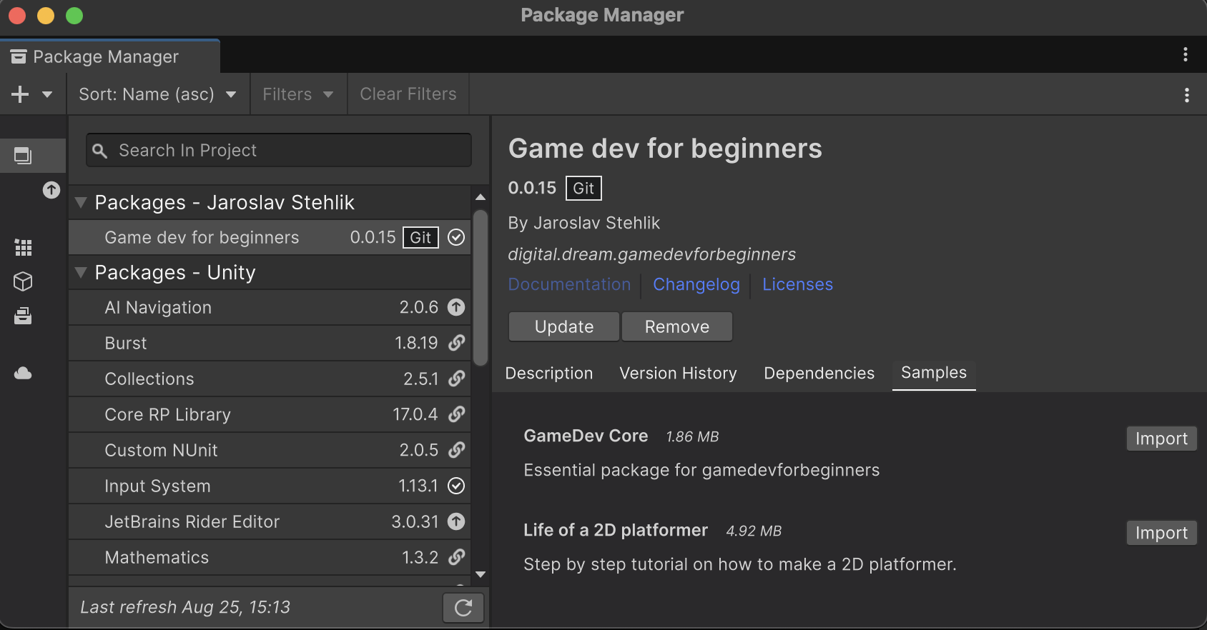Import the GameDev Core sample
The width and height of the screenshot is (1207, 630).
pos(1161,439)
